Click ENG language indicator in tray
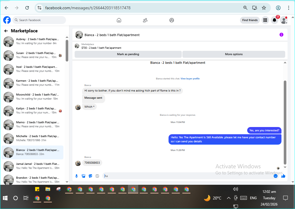 [x=253, y=198]
